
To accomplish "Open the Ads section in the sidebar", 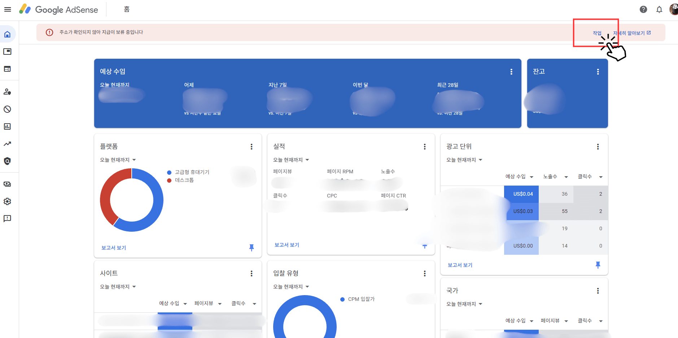I will click(x=8, y=51).
